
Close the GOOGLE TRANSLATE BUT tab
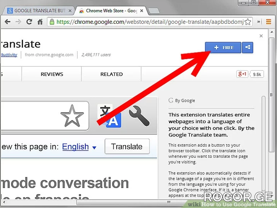coord(70,11)
